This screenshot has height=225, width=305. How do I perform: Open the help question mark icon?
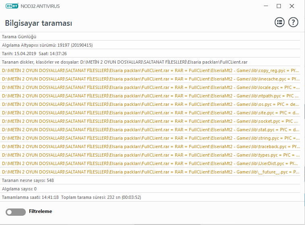tap(293, 23)
